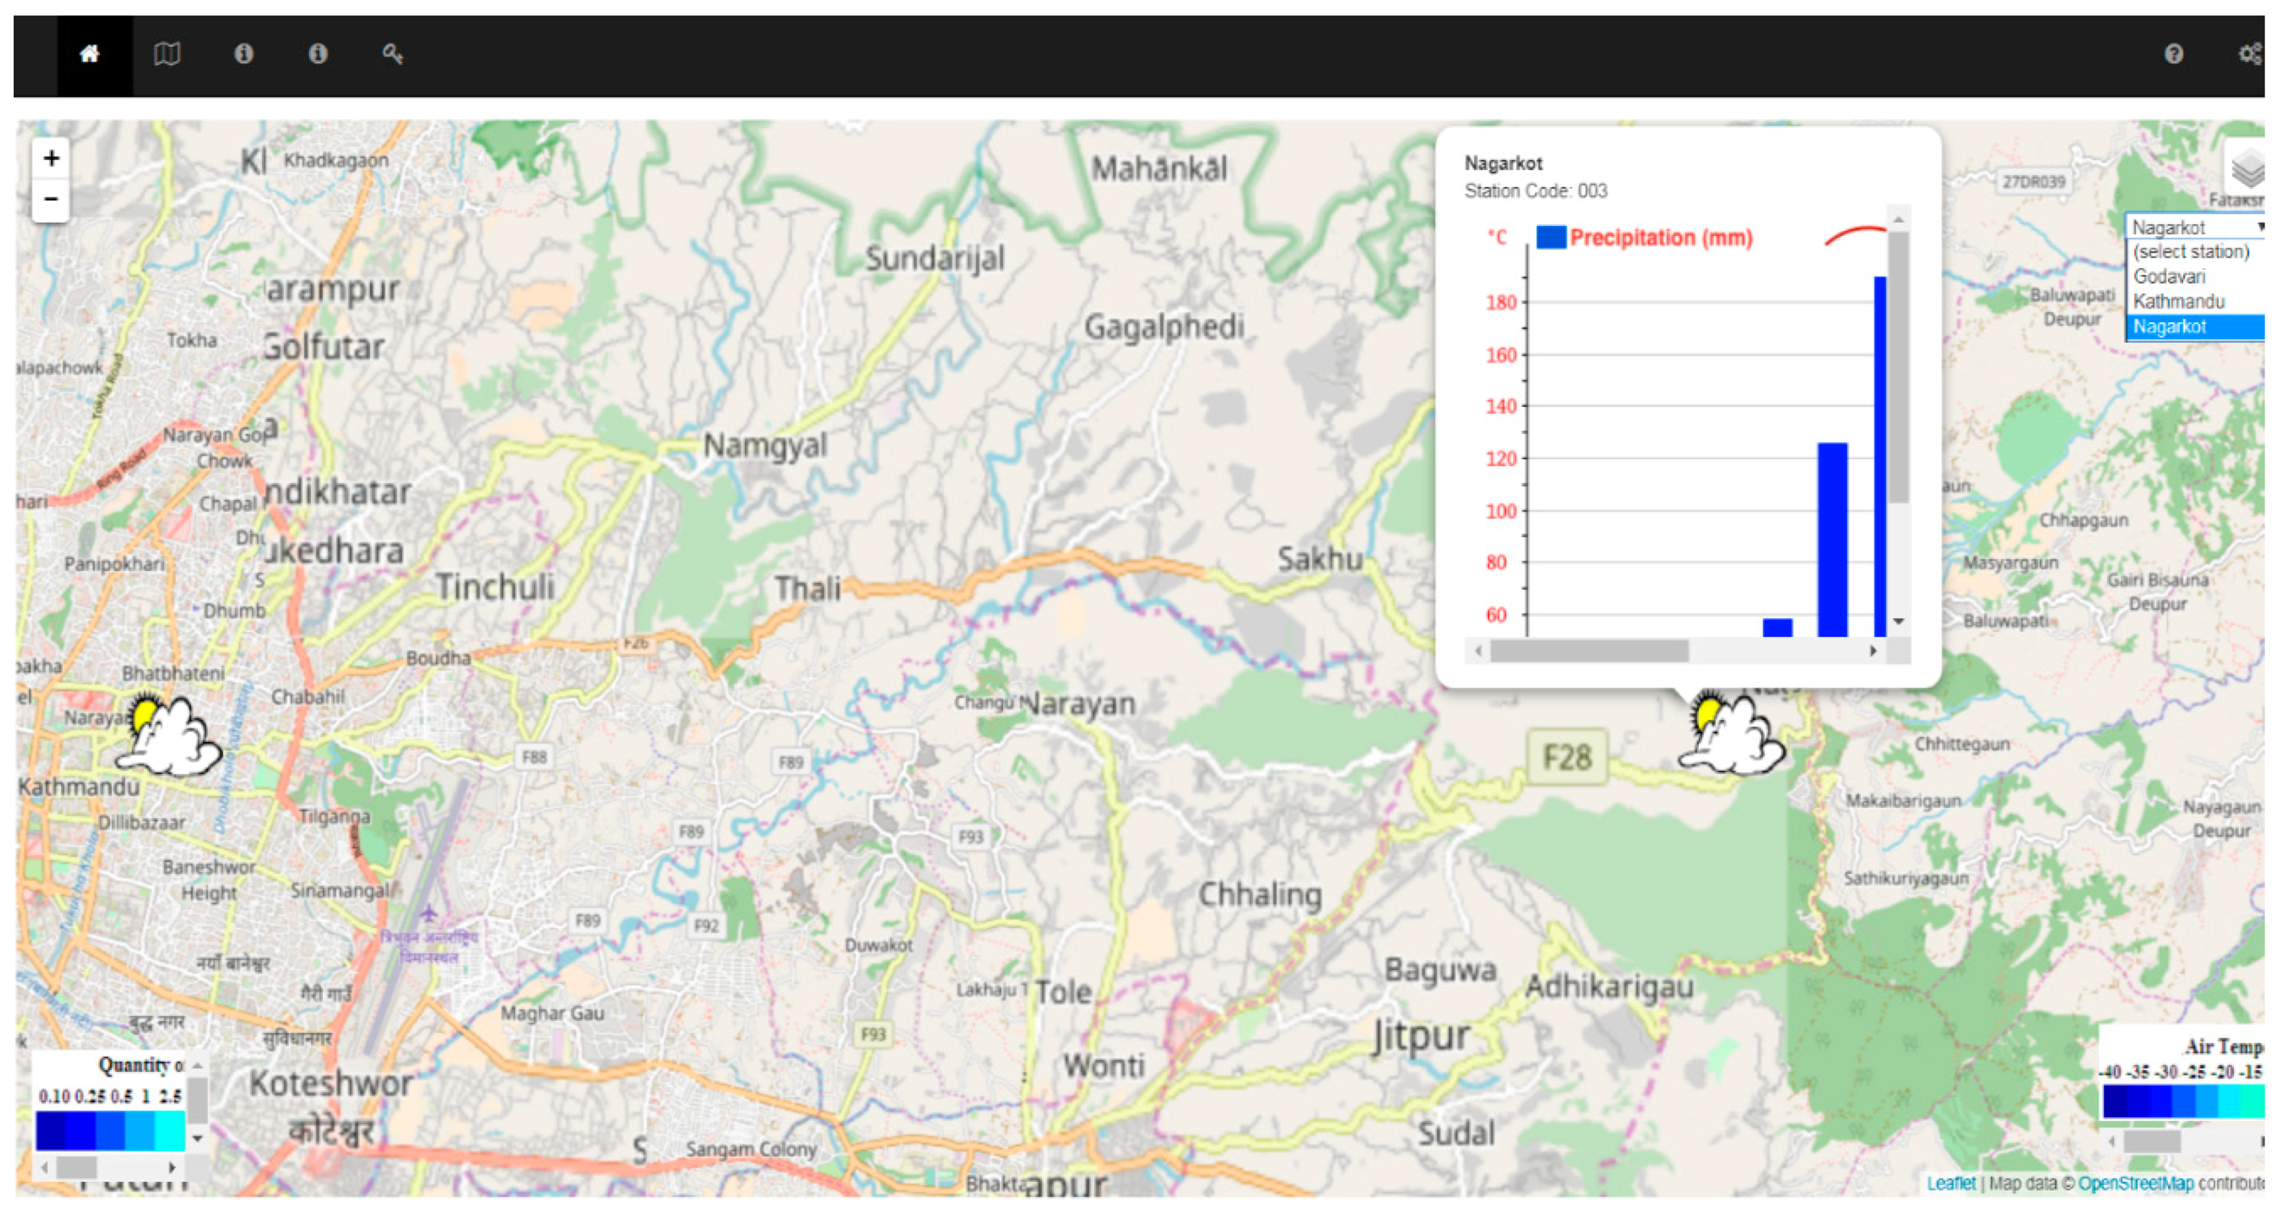The image size is (2281, 1219).
Task: Open the OpenStreetMap attribution link
Action: click(x=2136, y=1184)
